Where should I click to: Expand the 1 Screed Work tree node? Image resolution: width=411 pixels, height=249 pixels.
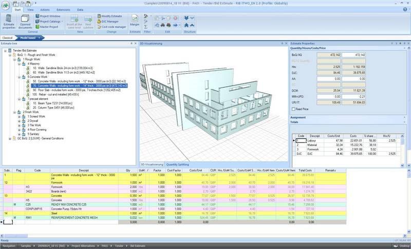[x=19, y=116]
